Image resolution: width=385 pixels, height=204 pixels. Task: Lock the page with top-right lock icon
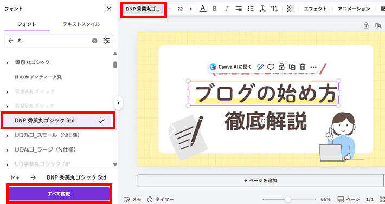coord(366,25)
